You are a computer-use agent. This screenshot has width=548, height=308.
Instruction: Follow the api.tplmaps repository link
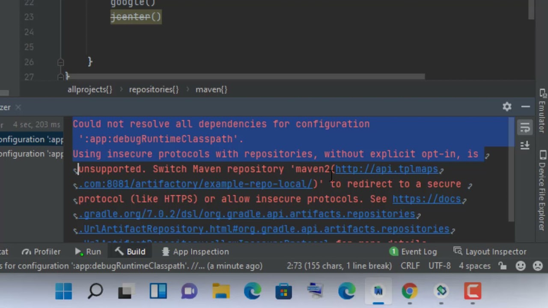point(387,169)
